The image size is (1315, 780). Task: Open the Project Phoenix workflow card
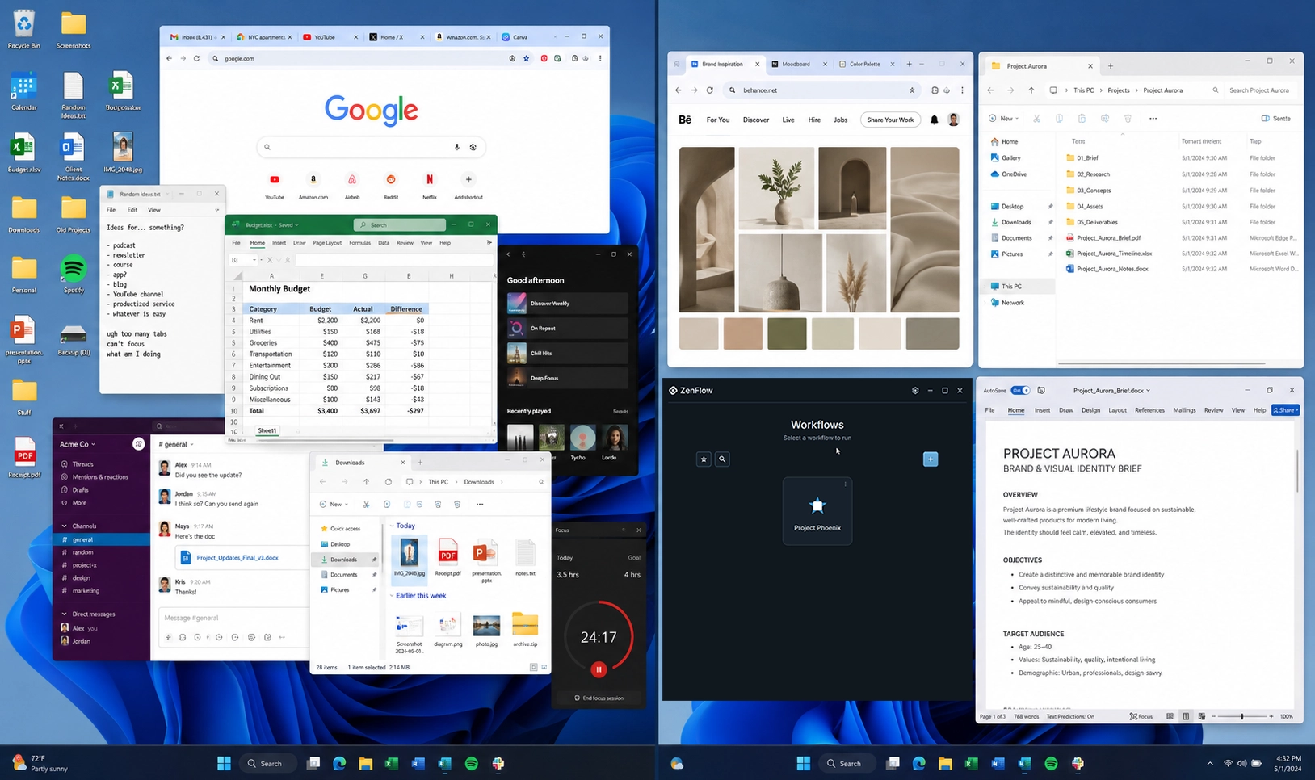pos(817,510)
